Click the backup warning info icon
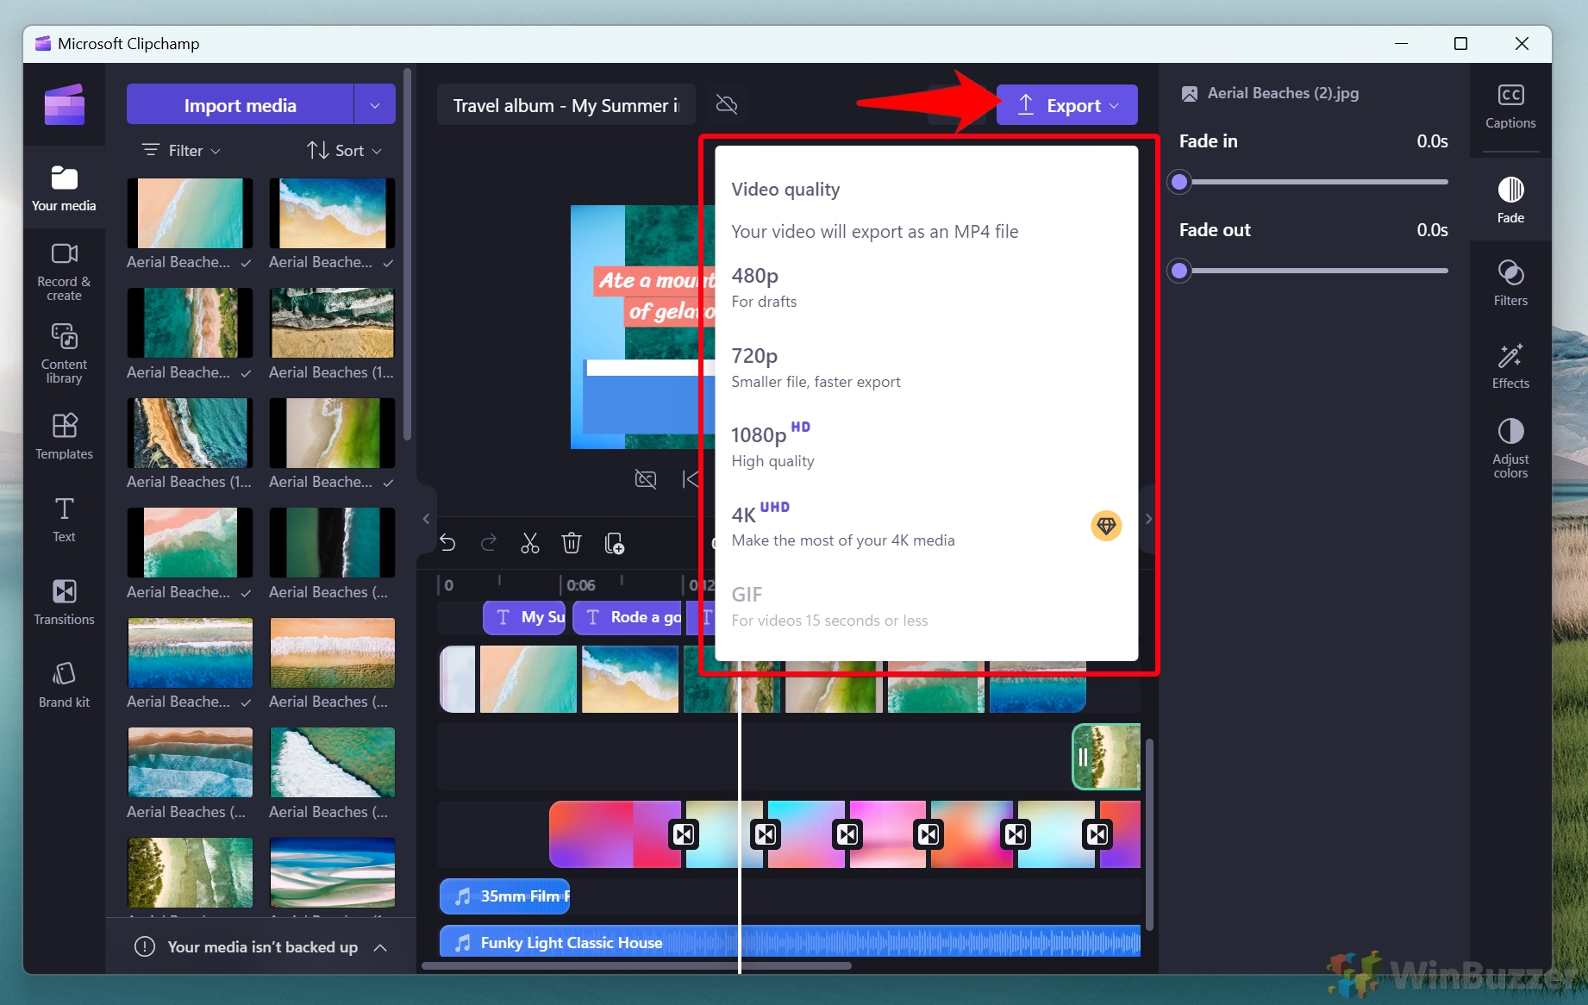The width and height of the screenshot is (1588, 1005). click(x=145, y=947)
